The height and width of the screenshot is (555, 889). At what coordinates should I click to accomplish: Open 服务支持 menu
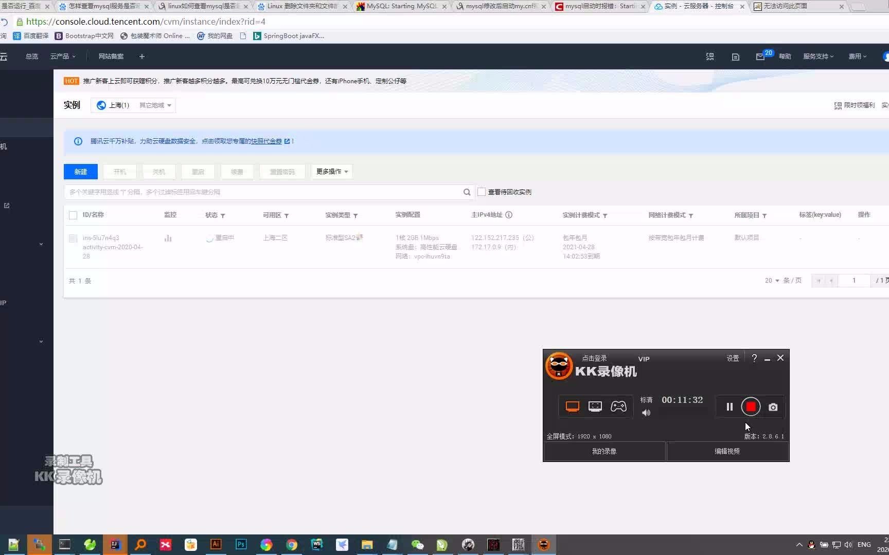(x=818, y=57)
